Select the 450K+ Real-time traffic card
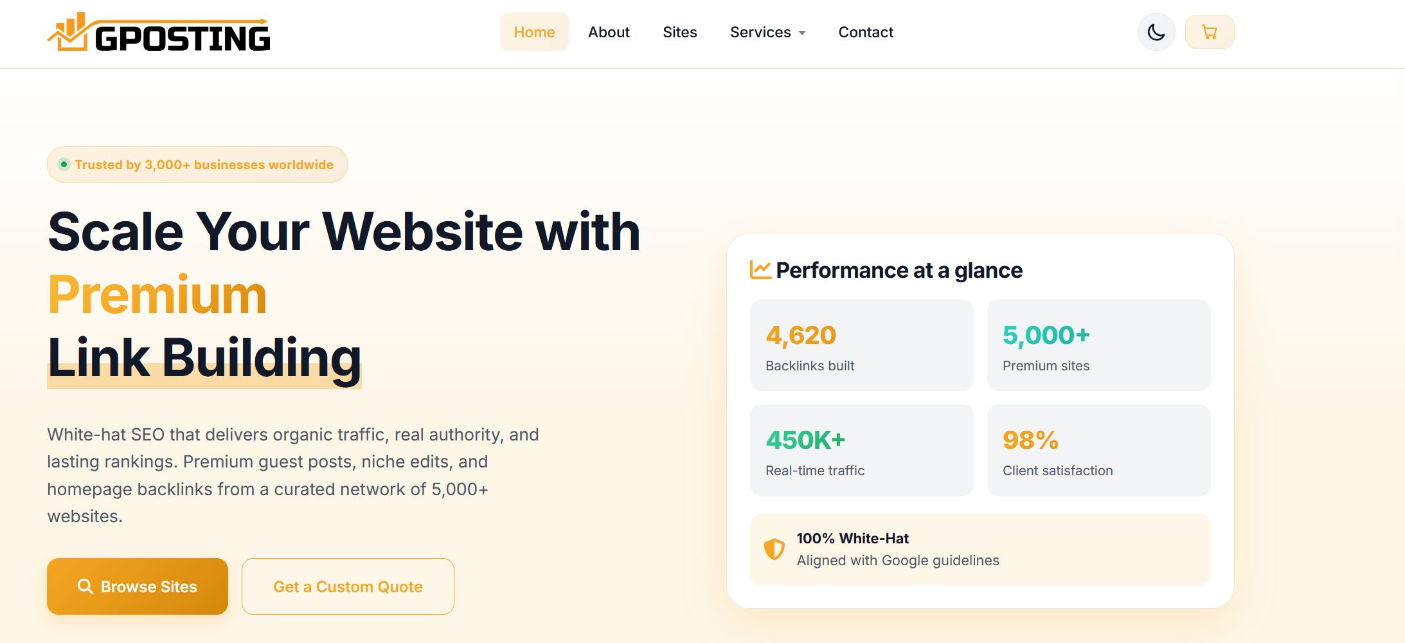Screen dimensions: 1405x643 [861, 450]
